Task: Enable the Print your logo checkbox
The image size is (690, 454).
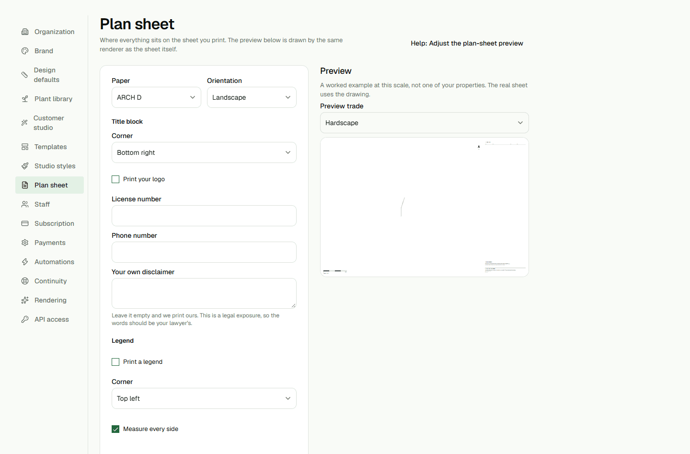Action: coord(115,179)
